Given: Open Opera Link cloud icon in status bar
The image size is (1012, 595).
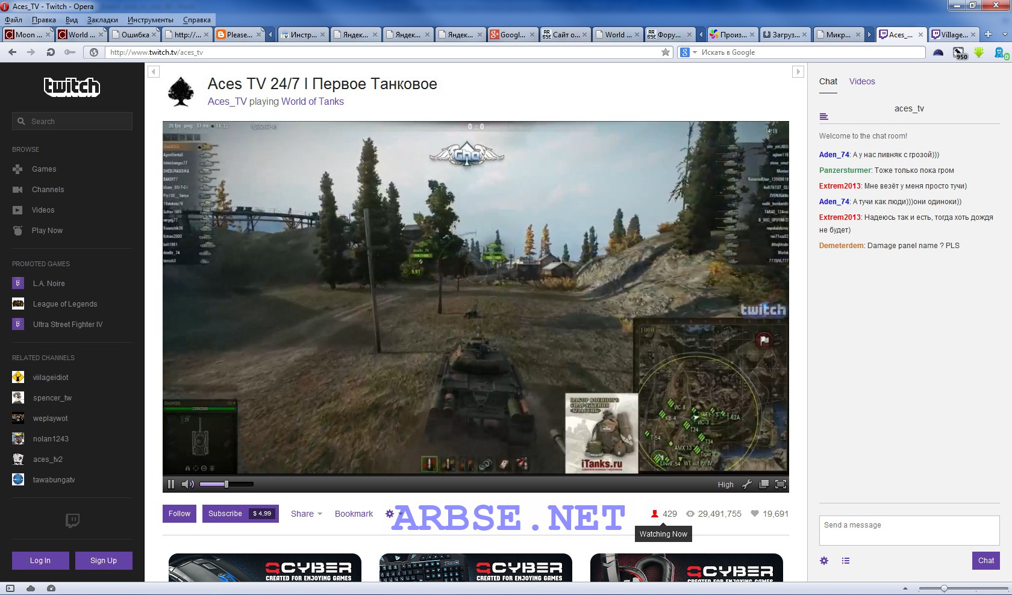Looking at the screenshot, I should [x=31, y=588].
